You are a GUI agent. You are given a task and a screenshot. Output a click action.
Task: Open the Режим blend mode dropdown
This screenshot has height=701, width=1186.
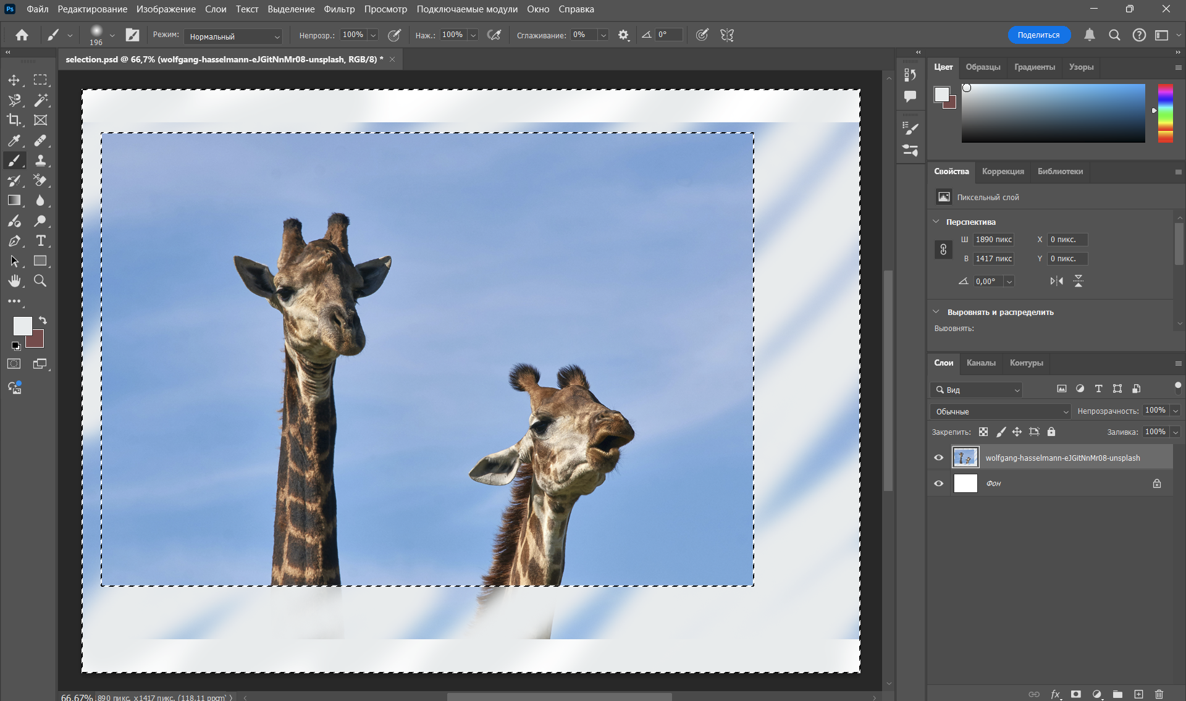[x=233, y=36]
